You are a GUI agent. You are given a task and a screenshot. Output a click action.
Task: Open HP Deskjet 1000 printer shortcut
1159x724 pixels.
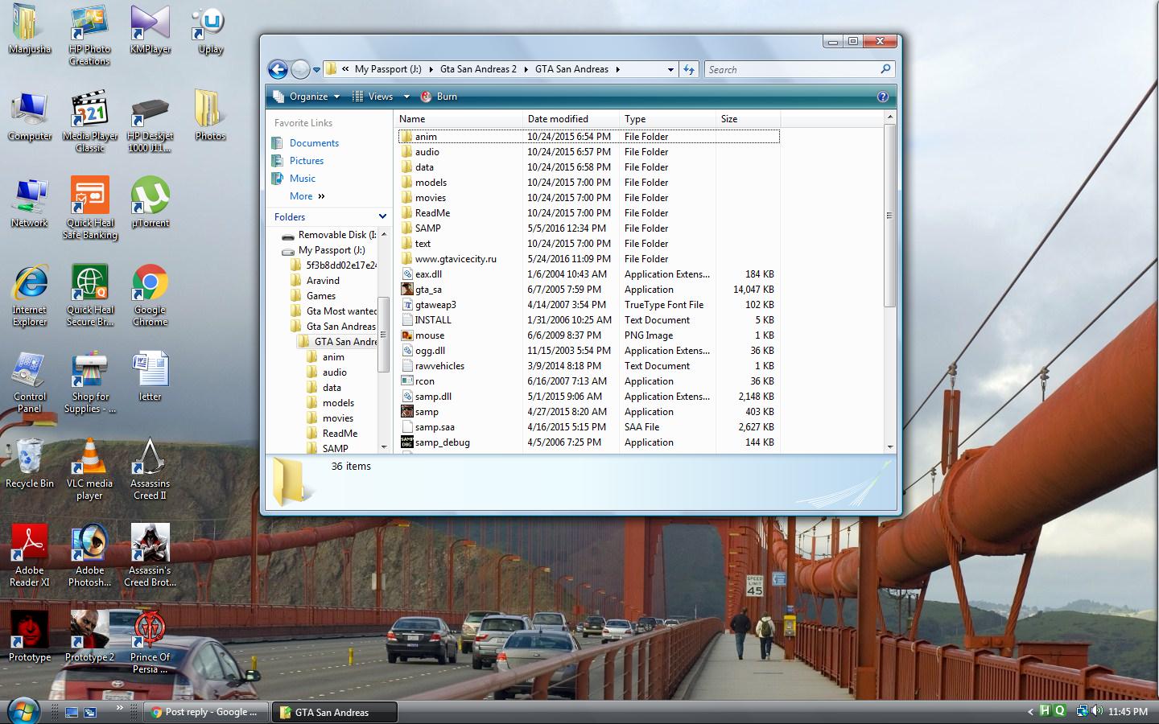click(150, 122)
